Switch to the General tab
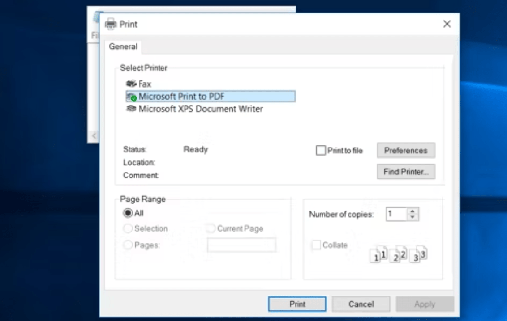Viewport: 507px width, 321px height. click(x=123, y=46)
